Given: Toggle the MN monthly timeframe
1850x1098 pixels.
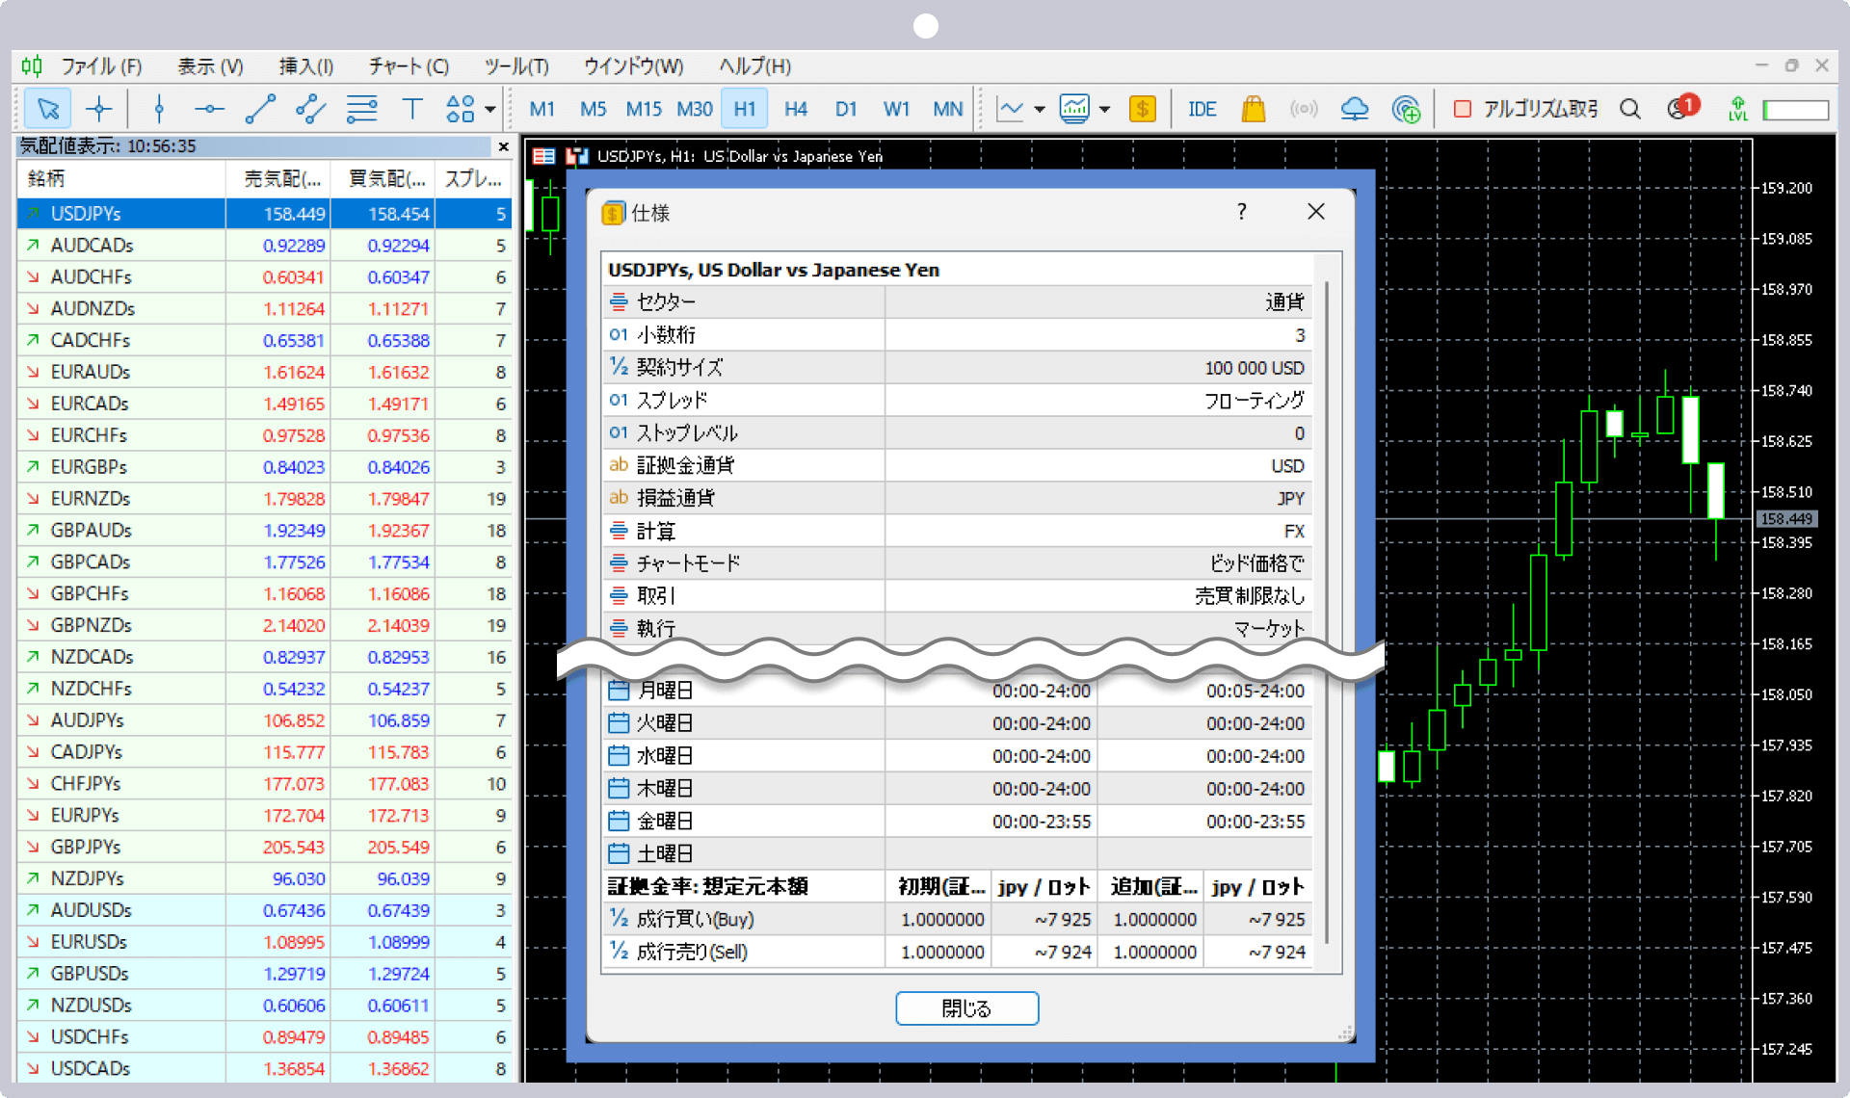Looking at the screenshot, I should point(944,109).
